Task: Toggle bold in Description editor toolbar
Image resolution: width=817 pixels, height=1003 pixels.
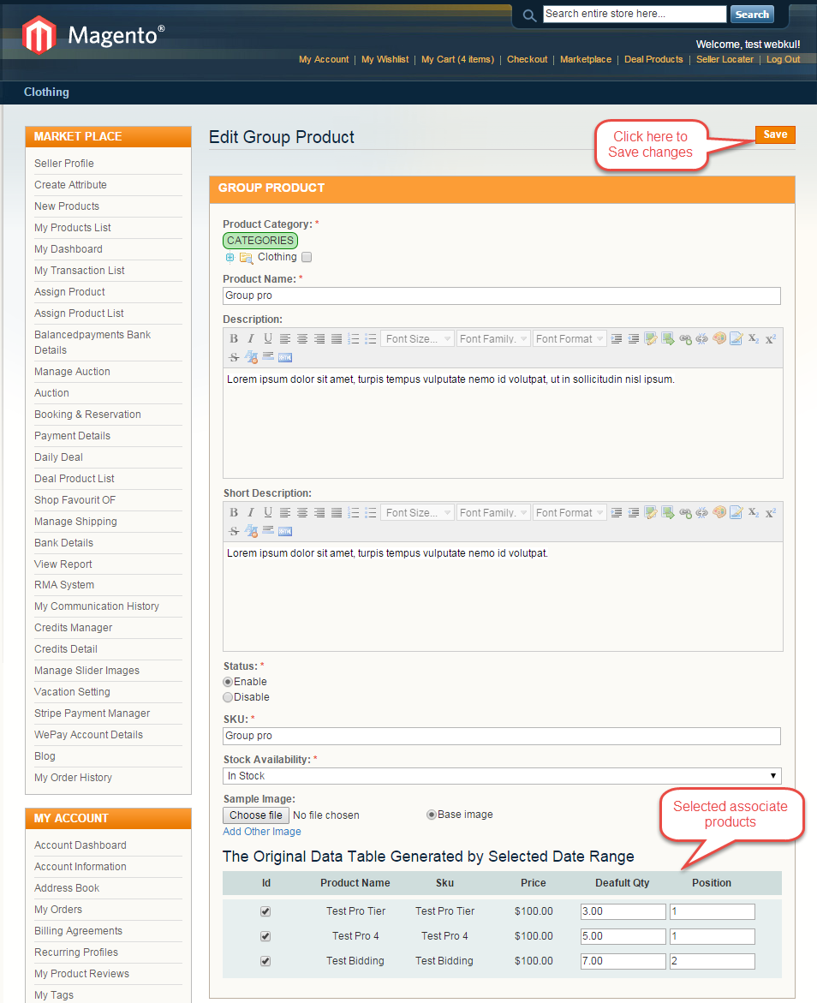Action: [x=234, y=339]
